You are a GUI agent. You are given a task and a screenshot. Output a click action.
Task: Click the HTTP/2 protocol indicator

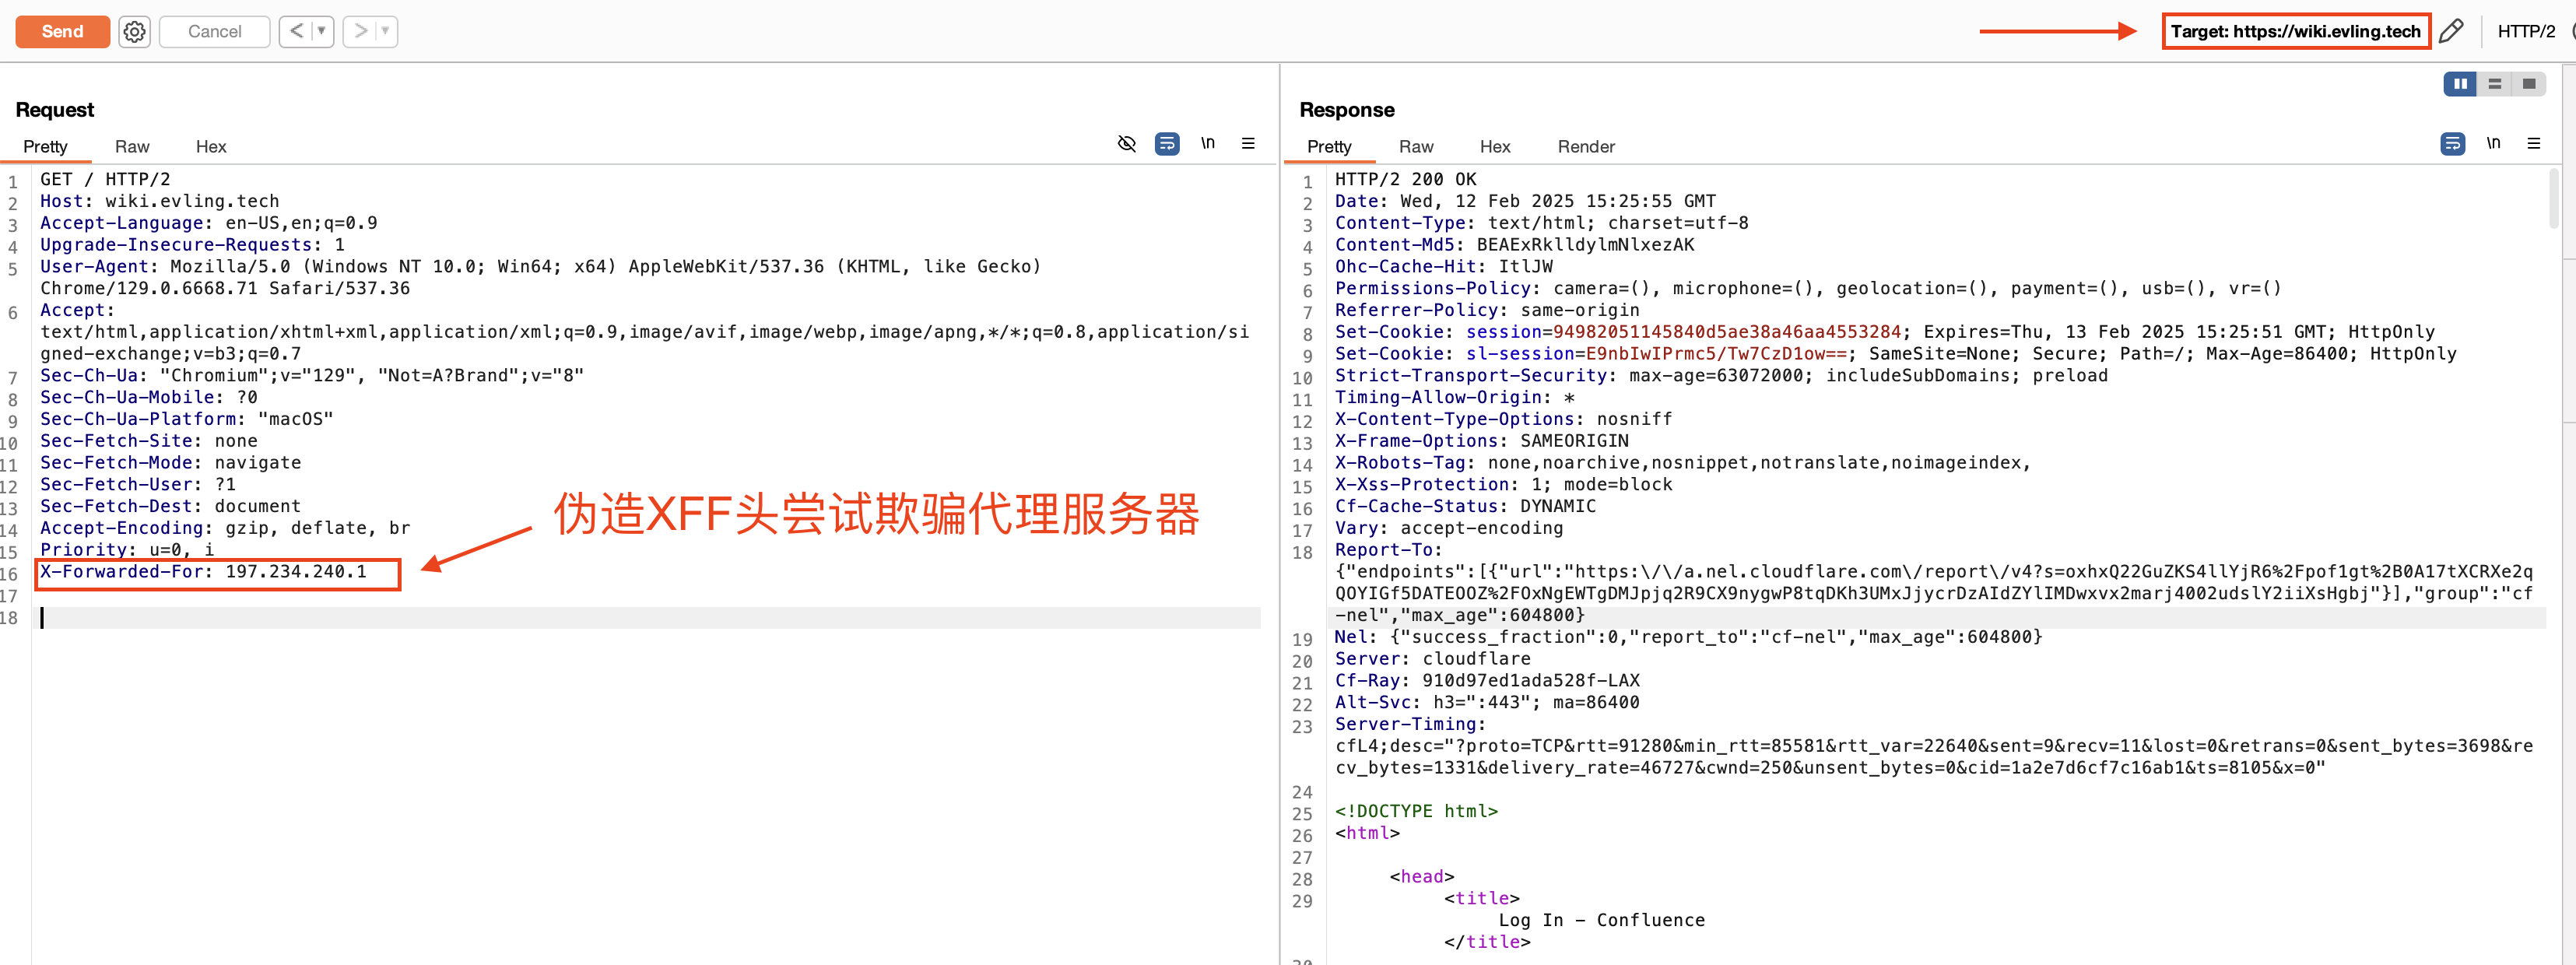click(x=2526, y=31)
